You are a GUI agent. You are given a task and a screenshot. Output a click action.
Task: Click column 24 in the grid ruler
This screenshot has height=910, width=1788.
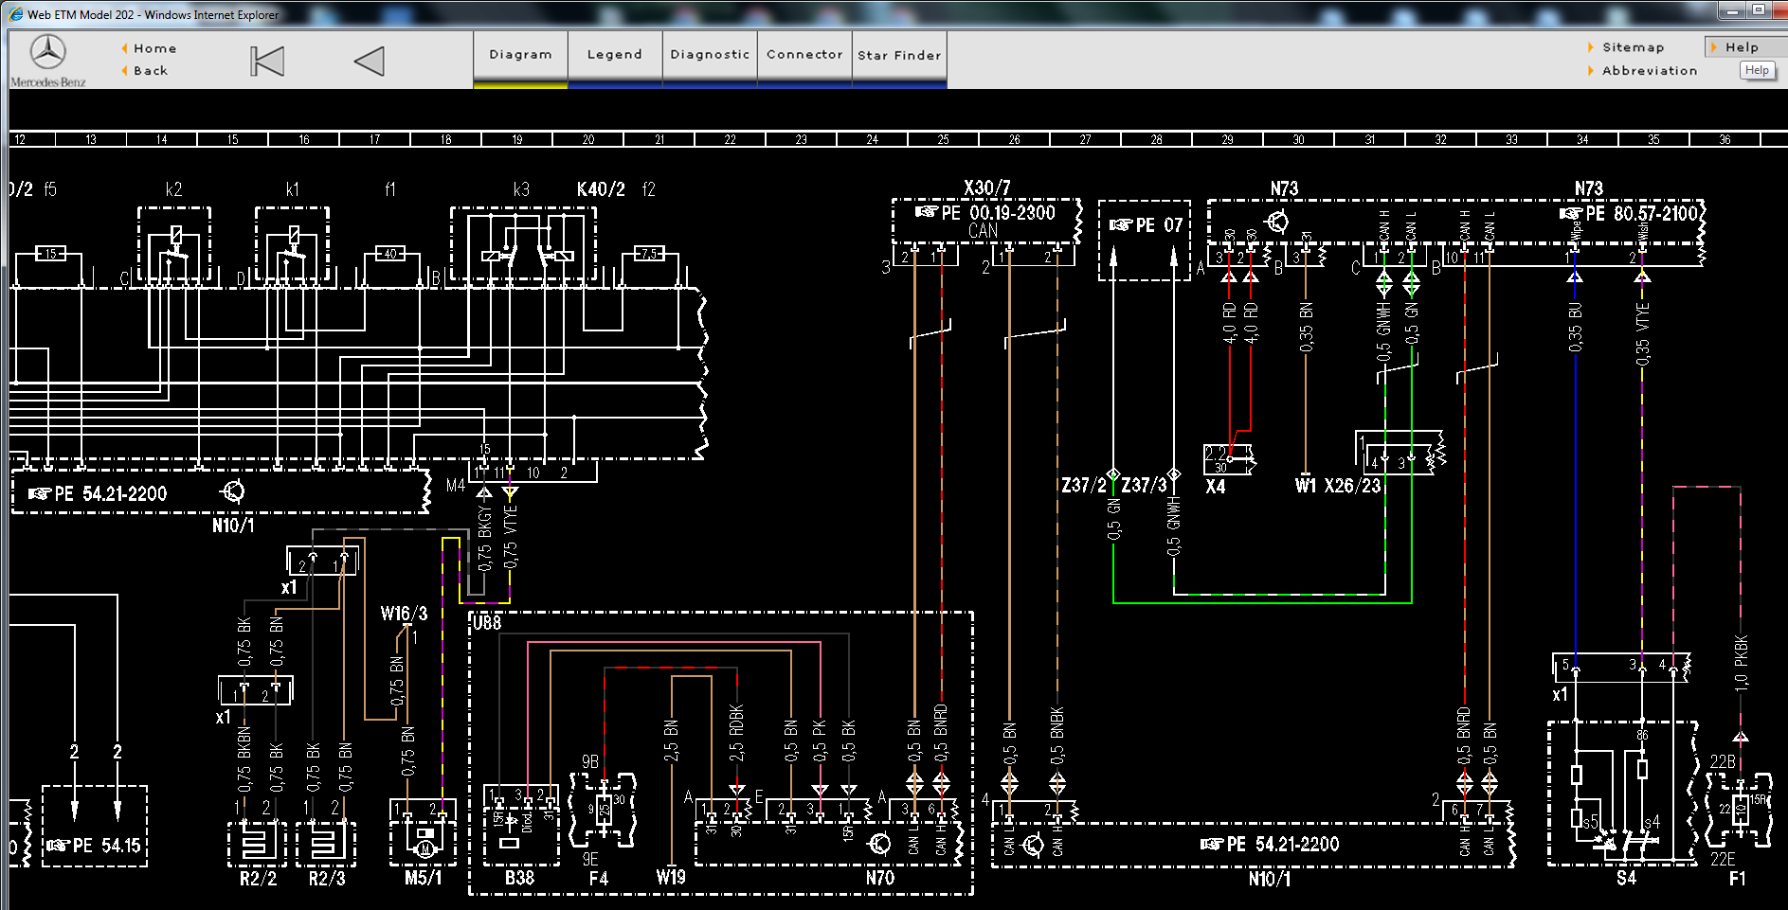point(872,139)
